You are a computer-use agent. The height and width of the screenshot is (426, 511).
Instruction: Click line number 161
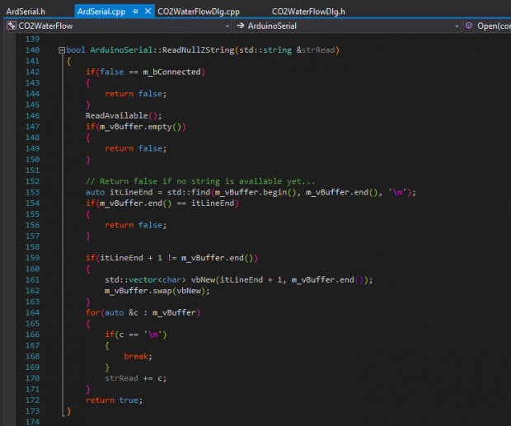click(x=33, y=280)
